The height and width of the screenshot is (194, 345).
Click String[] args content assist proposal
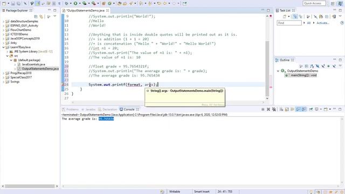pos(185,91)
